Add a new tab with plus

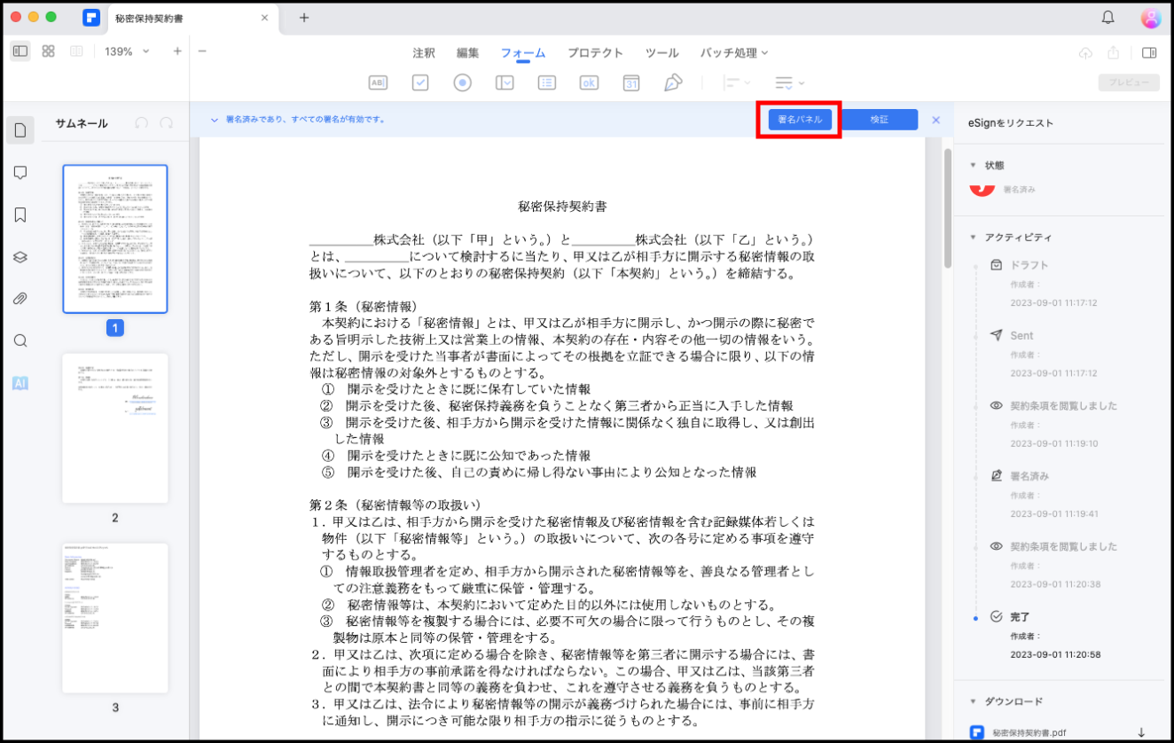pyautogui.click(x=304, y=18)
